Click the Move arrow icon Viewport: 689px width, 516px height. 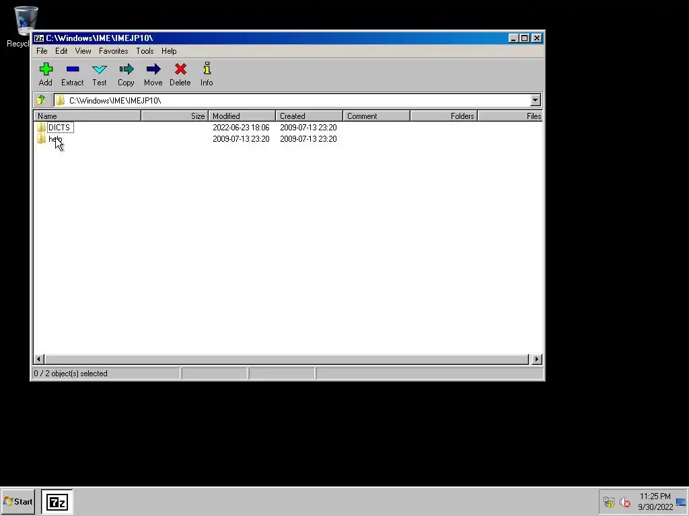point(153,69)
